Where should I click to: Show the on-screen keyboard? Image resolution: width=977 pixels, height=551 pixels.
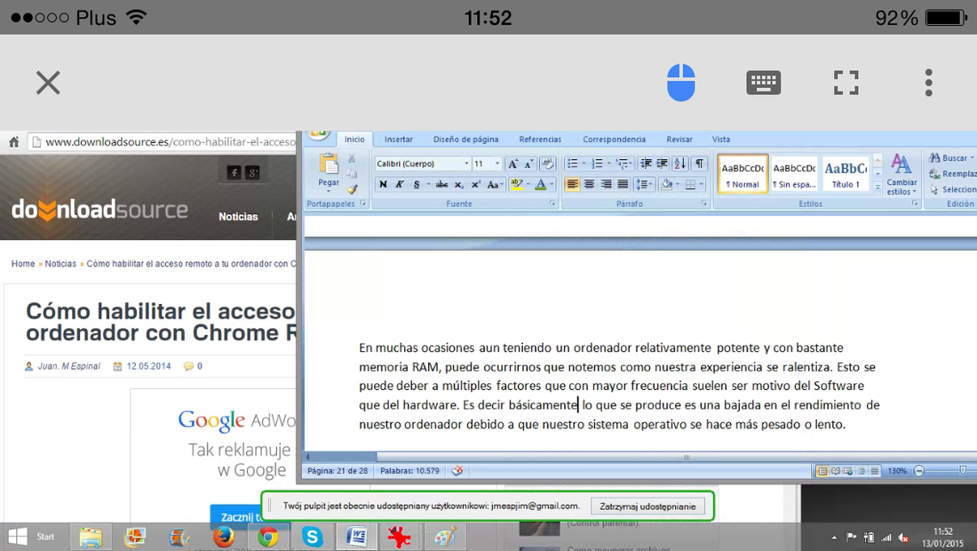(x=763, y=83)
